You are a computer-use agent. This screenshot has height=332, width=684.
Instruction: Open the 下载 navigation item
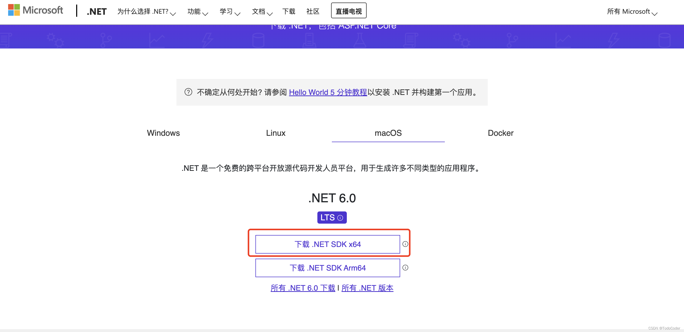[289, 11]
